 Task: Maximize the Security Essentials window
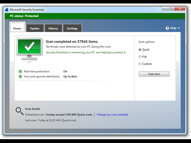[171, 9]
